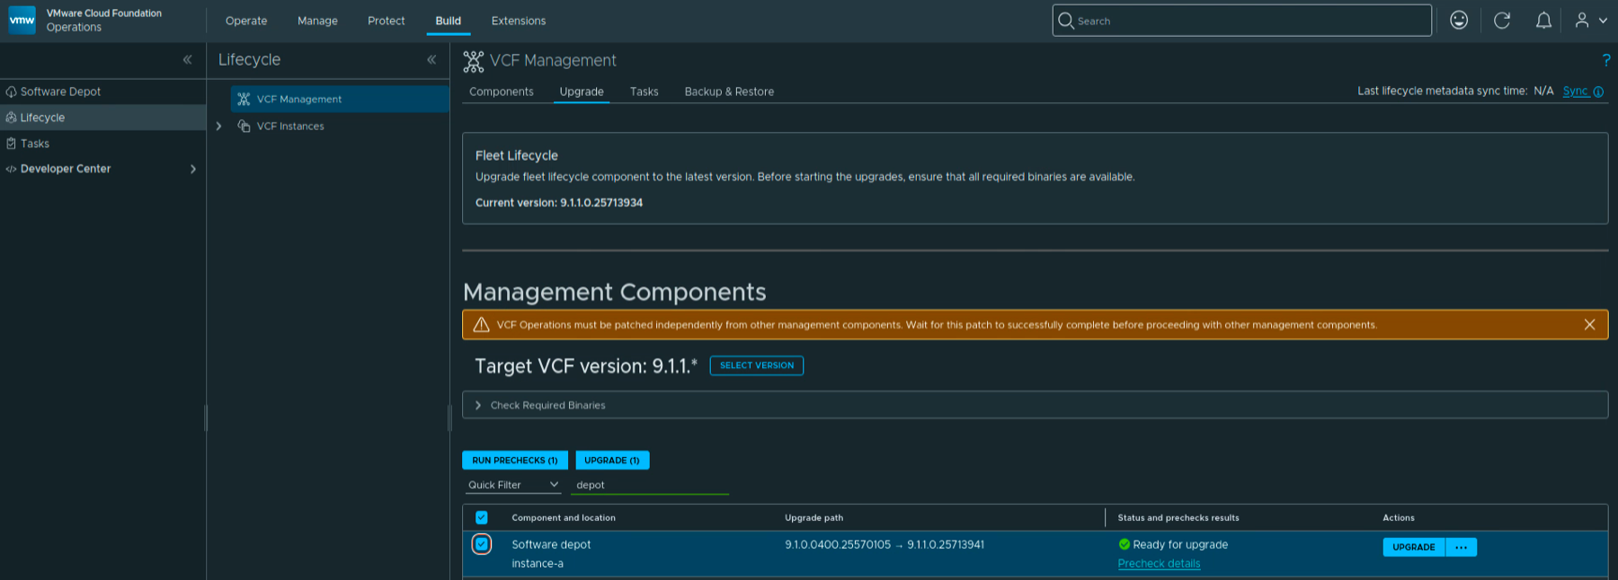1618x580 pixels.
Task: Expand the Check Required Binaries section
Action: coord(477,405)
